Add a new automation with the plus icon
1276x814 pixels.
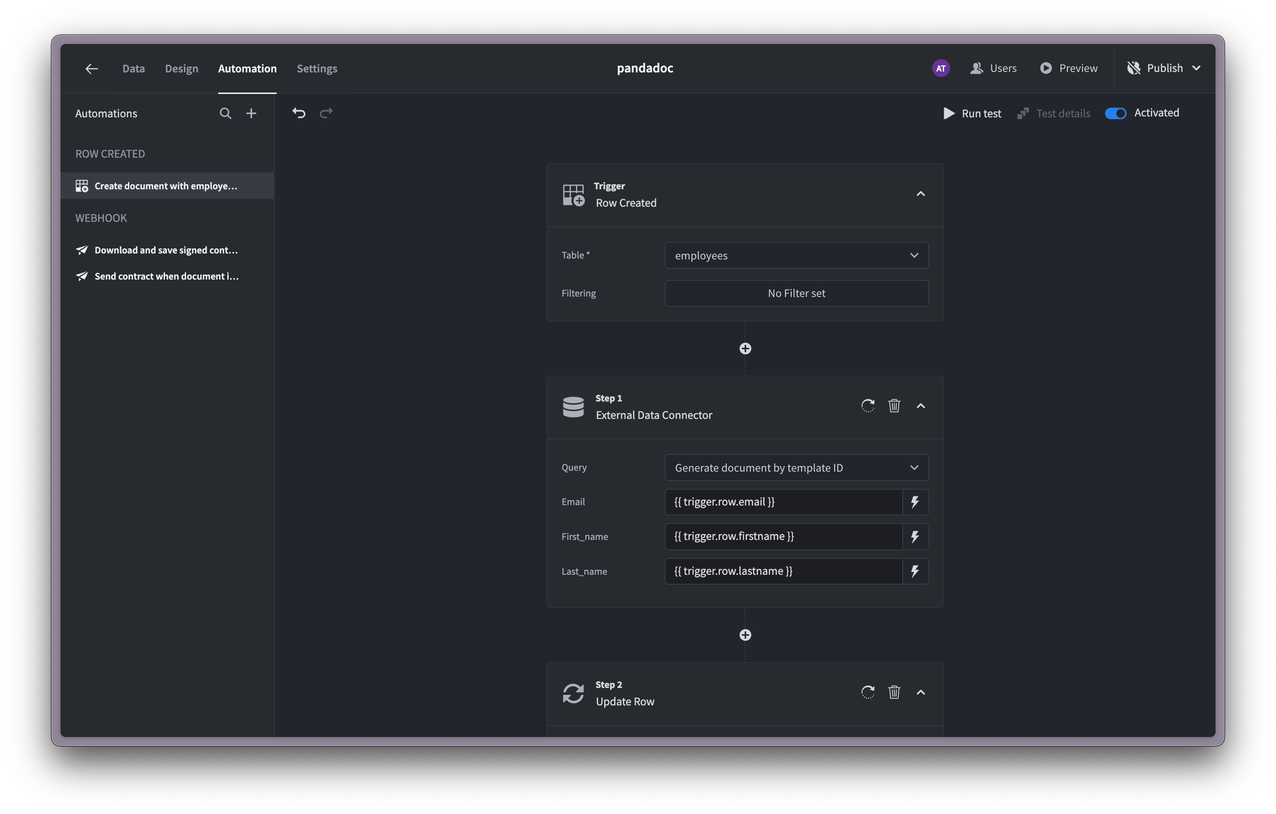[251, 113]
